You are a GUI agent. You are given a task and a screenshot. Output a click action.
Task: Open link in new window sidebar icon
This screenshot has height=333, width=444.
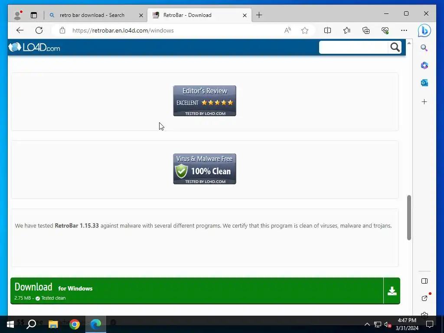coord(424,298)
